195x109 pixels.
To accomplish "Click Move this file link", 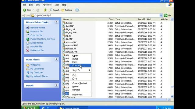I will point(37,31).
